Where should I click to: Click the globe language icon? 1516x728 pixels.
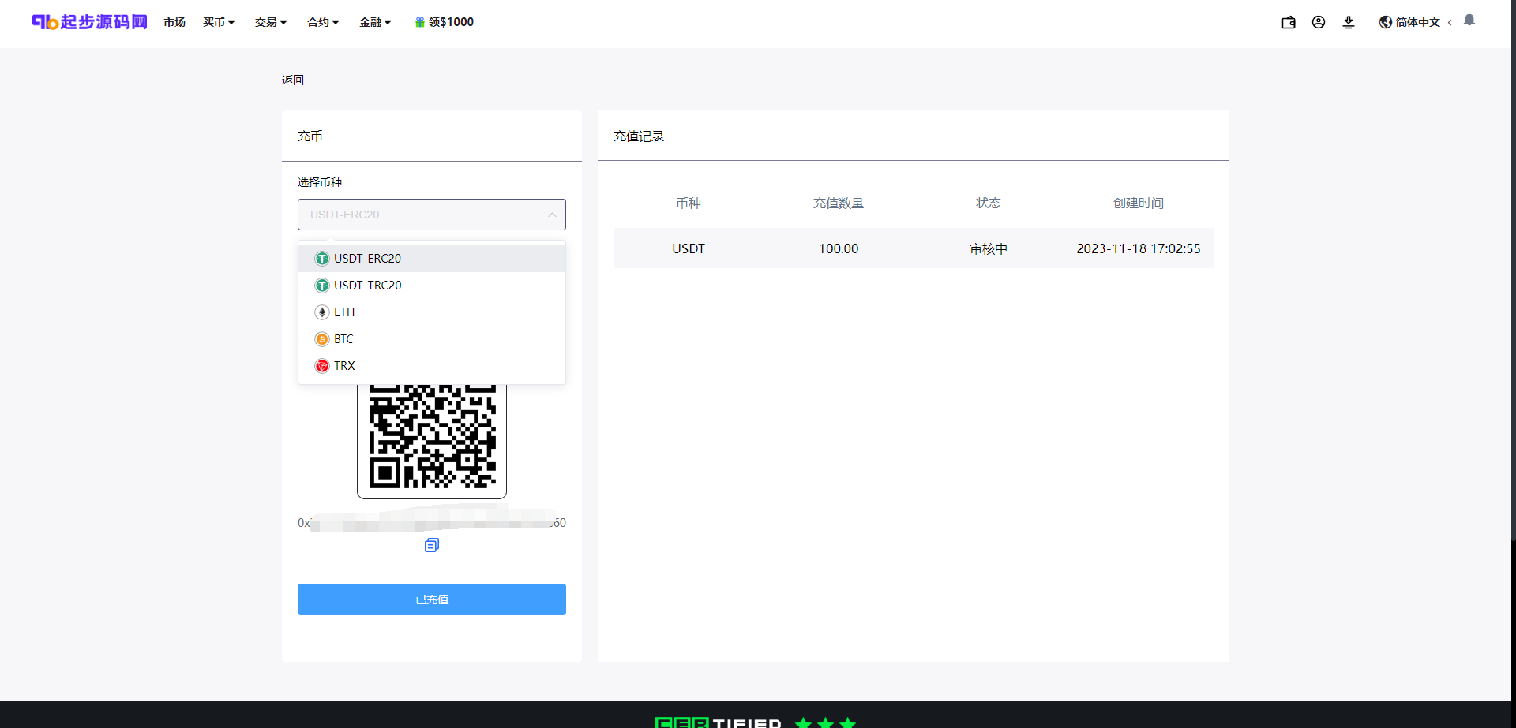pyautogui.click(x=1386, y=22)
